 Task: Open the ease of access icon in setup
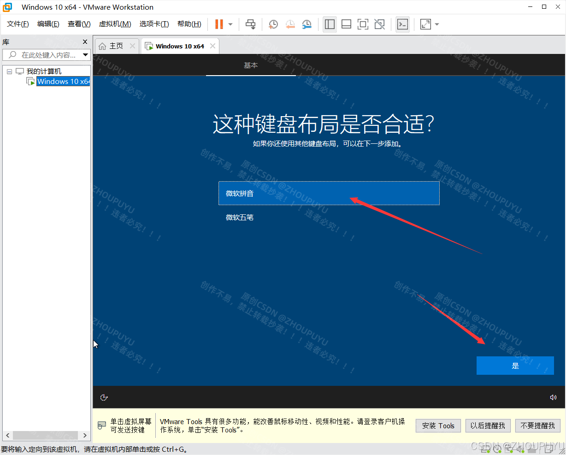pyautogui.click(x=104, y=397)
